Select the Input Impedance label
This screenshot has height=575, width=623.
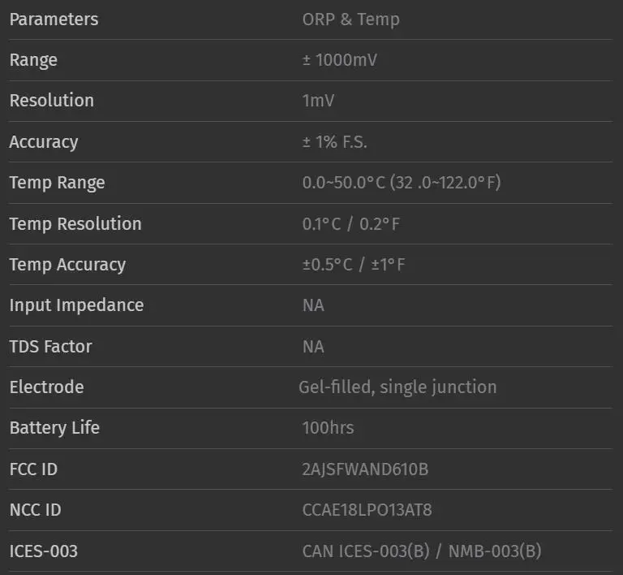pos(77,305)
